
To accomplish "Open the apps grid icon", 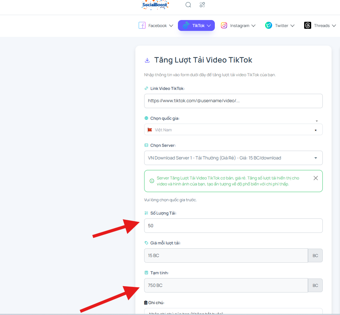I will (x=202, y=5).
